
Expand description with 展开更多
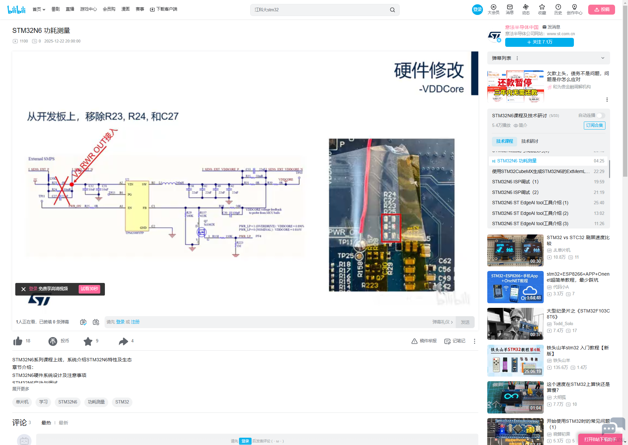pyautogui.click(x=21, y=389)
